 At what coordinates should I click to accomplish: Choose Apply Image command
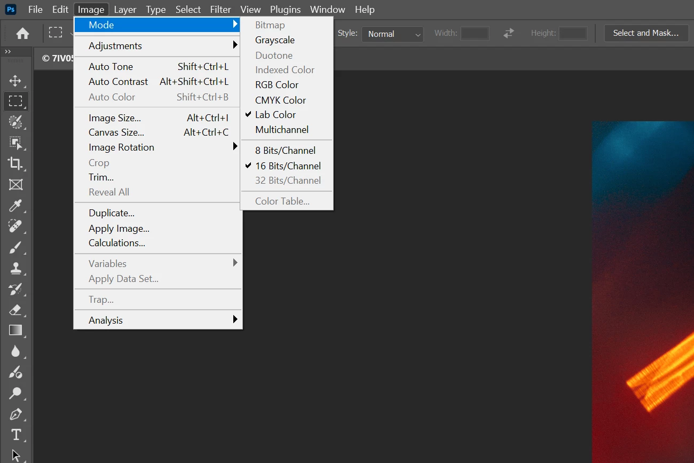[158, 229]
